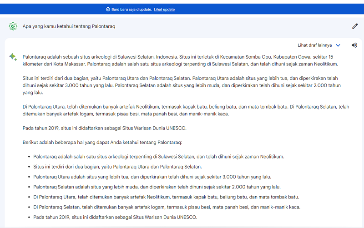Image resolution: width=364 pixels, height=228 pixels.
Task: Open the 'Lihat update' link
Action: coord(164,10)
